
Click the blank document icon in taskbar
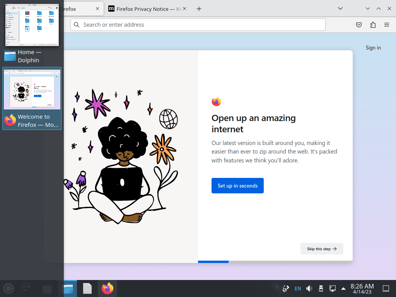tap(87, 288)
